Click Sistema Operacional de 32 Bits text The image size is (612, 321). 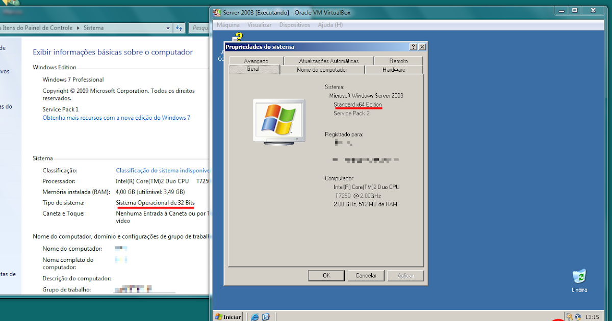click(156, 202)
